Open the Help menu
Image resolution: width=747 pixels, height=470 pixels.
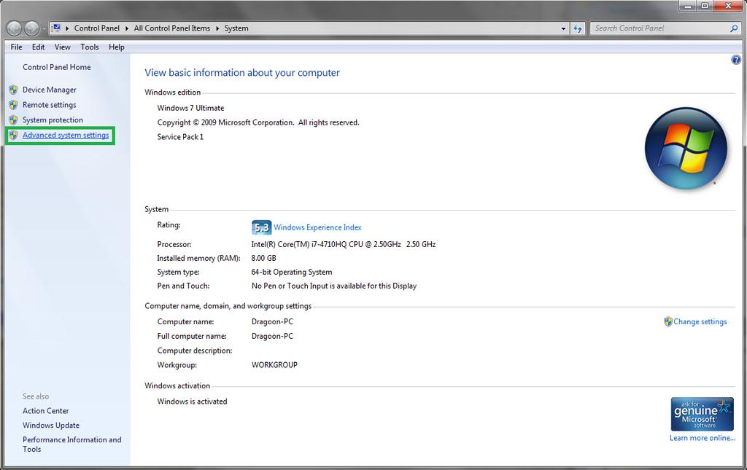click(116, 47)
